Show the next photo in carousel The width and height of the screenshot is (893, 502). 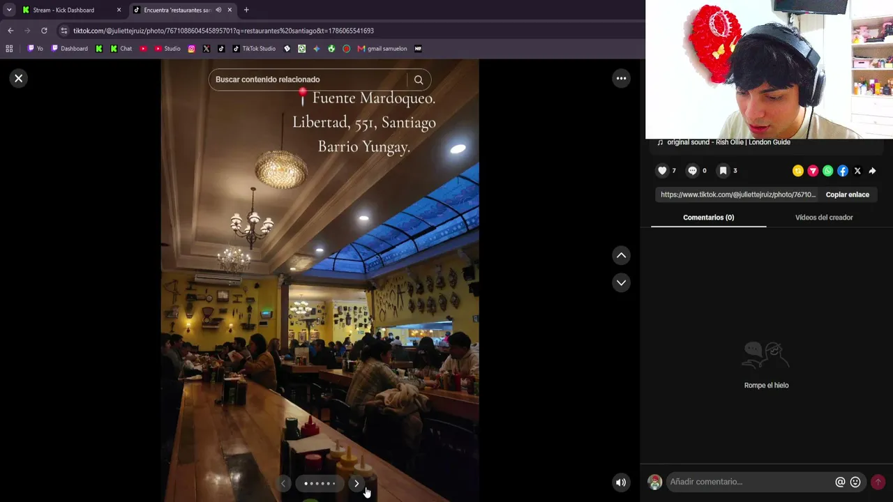tap(357, 483)
